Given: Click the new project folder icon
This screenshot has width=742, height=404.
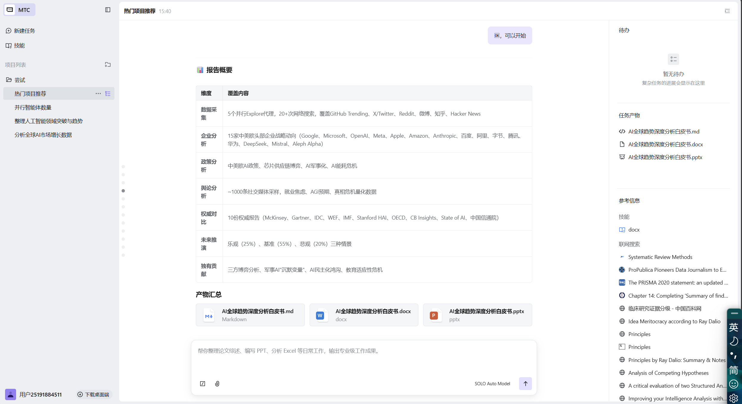Looking at the screenshot, I should click(x=108, y=65).
